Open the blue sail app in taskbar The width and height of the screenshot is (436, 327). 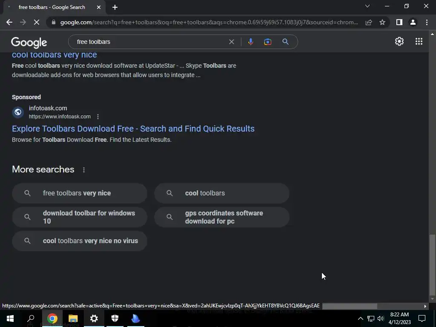point(136,318)
